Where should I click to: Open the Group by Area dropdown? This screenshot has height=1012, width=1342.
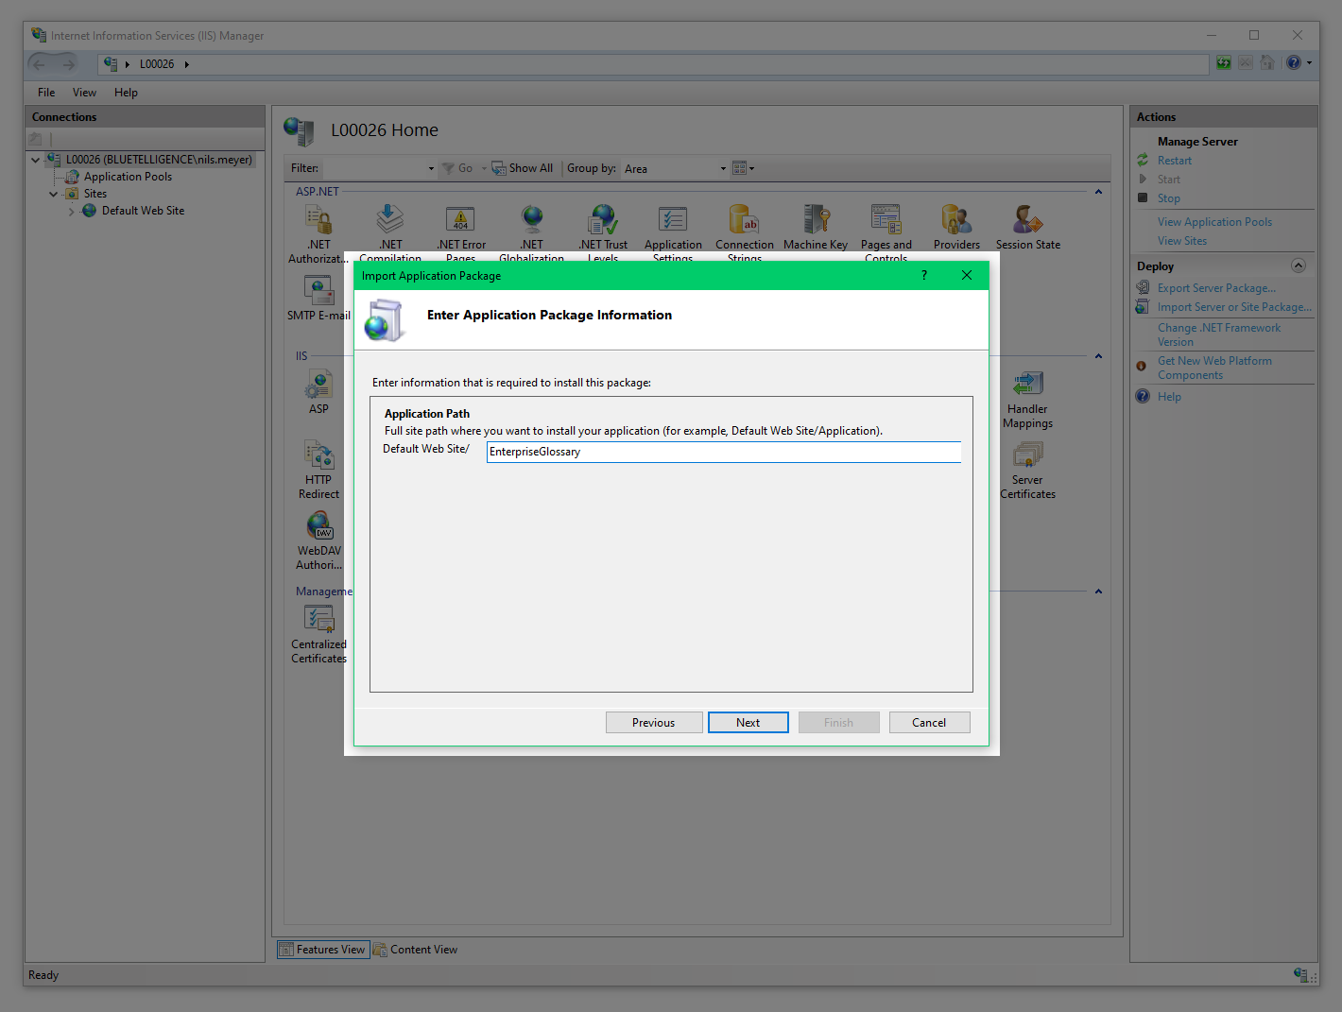click(723, 169)
